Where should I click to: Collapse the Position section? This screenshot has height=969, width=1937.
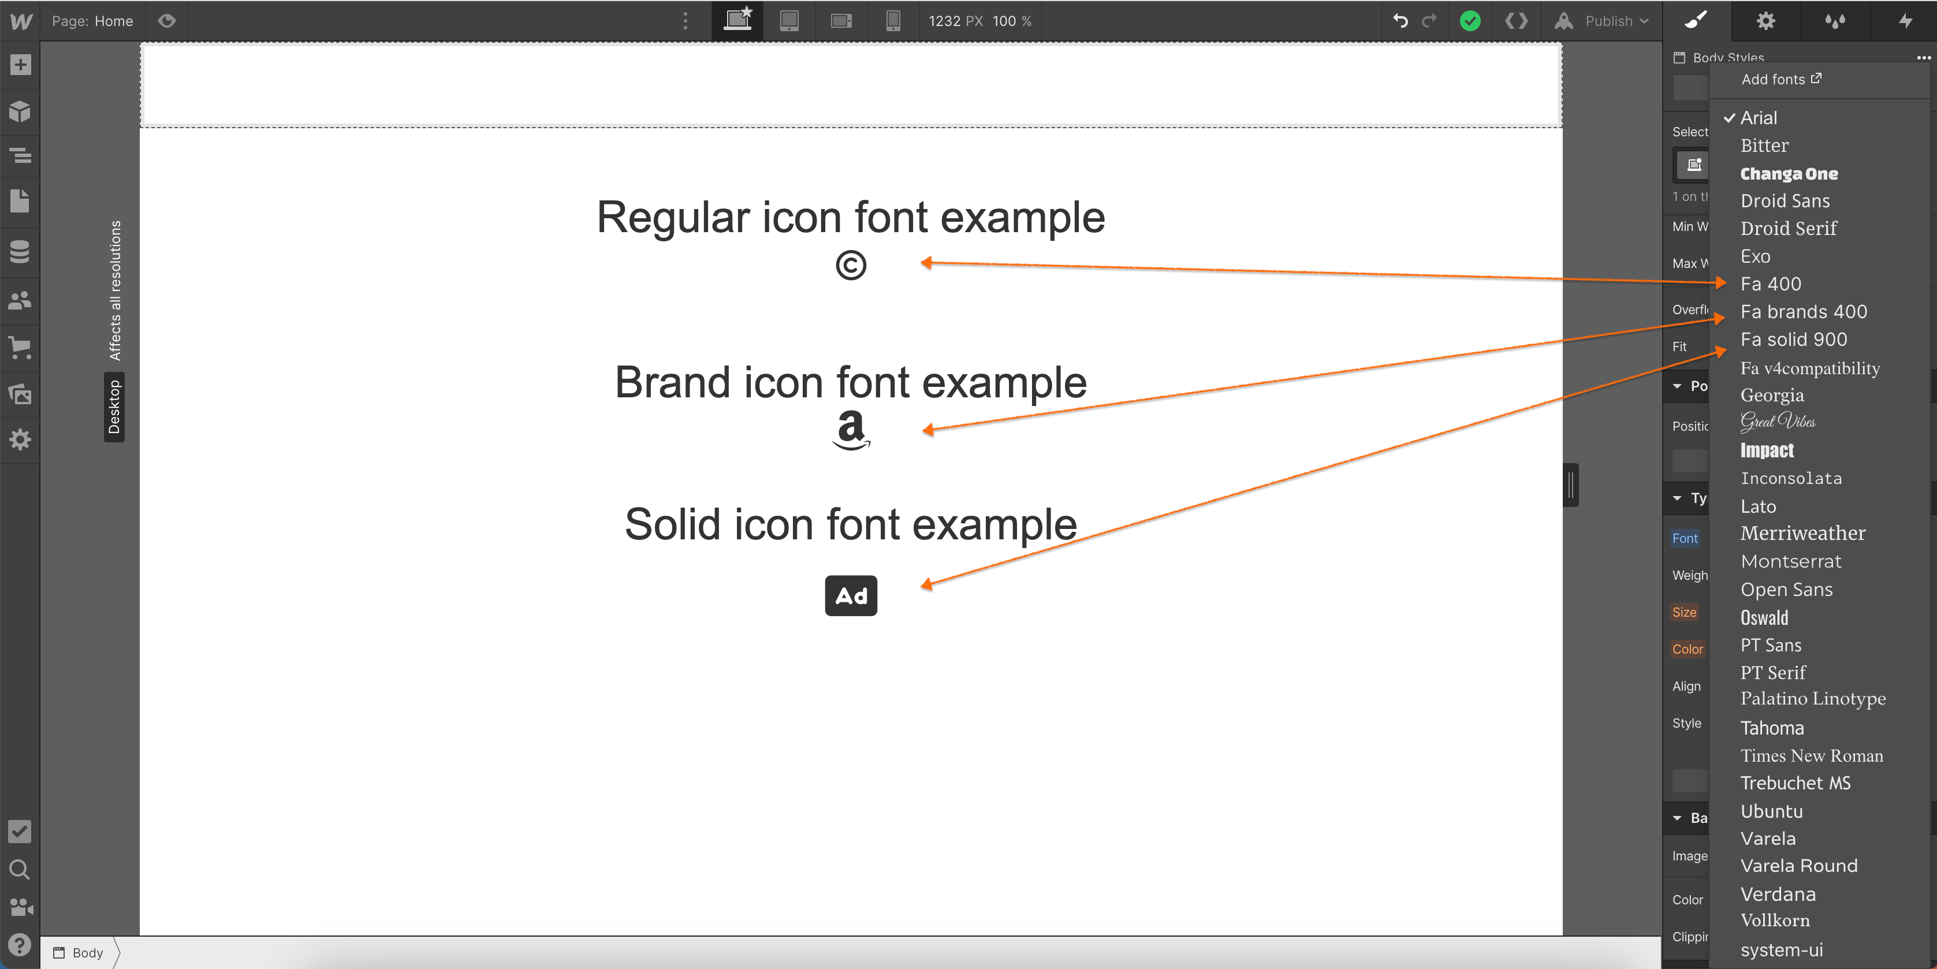(1678, 386)
